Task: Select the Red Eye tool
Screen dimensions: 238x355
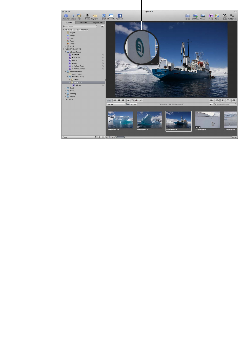Action: 137,100
